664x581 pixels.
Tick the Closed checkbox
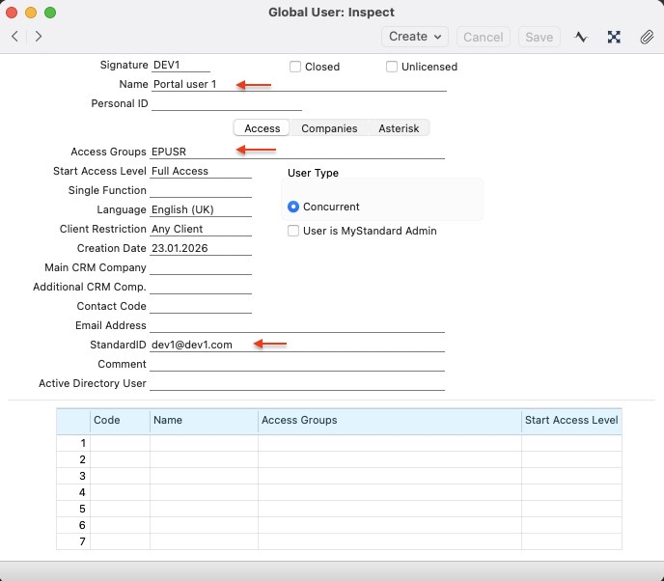(x=296, y=67)
